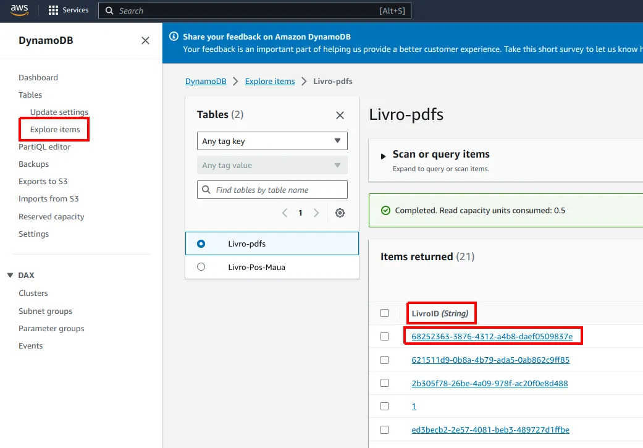The height and width of the screenshot is (448, 643).
Task: Go to next tables page arrow
Action: click(316, 213)
